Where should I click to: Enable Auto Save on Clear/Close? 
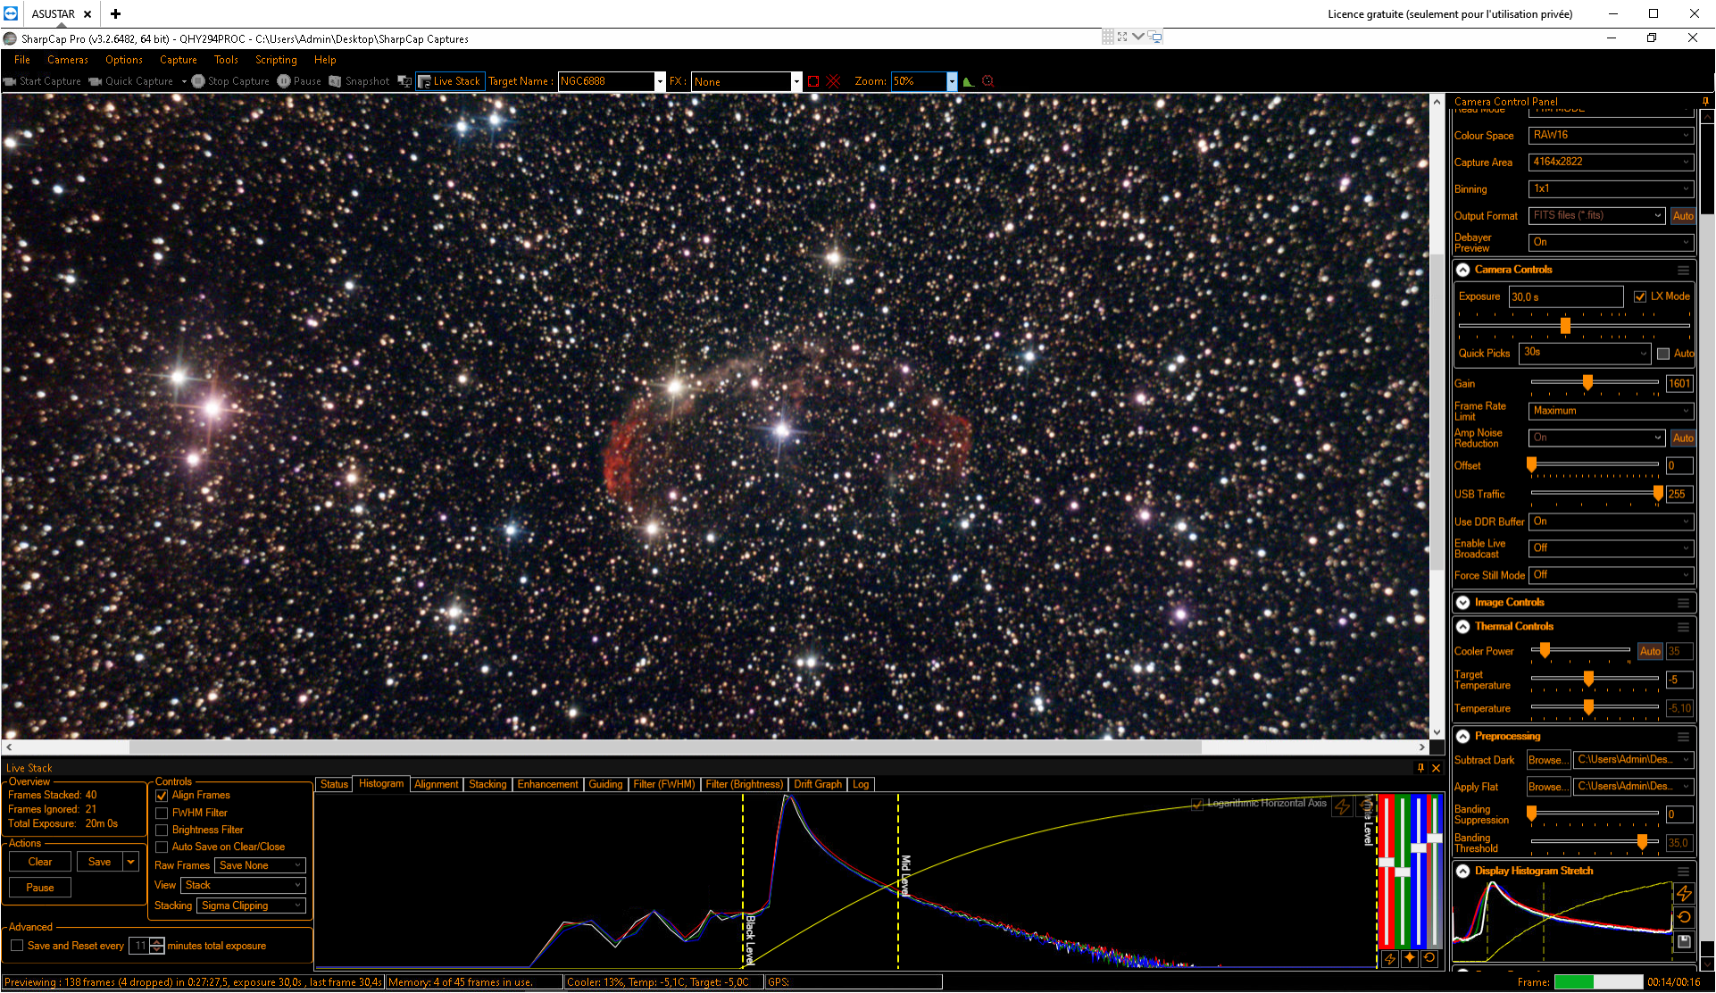[162, 847]
